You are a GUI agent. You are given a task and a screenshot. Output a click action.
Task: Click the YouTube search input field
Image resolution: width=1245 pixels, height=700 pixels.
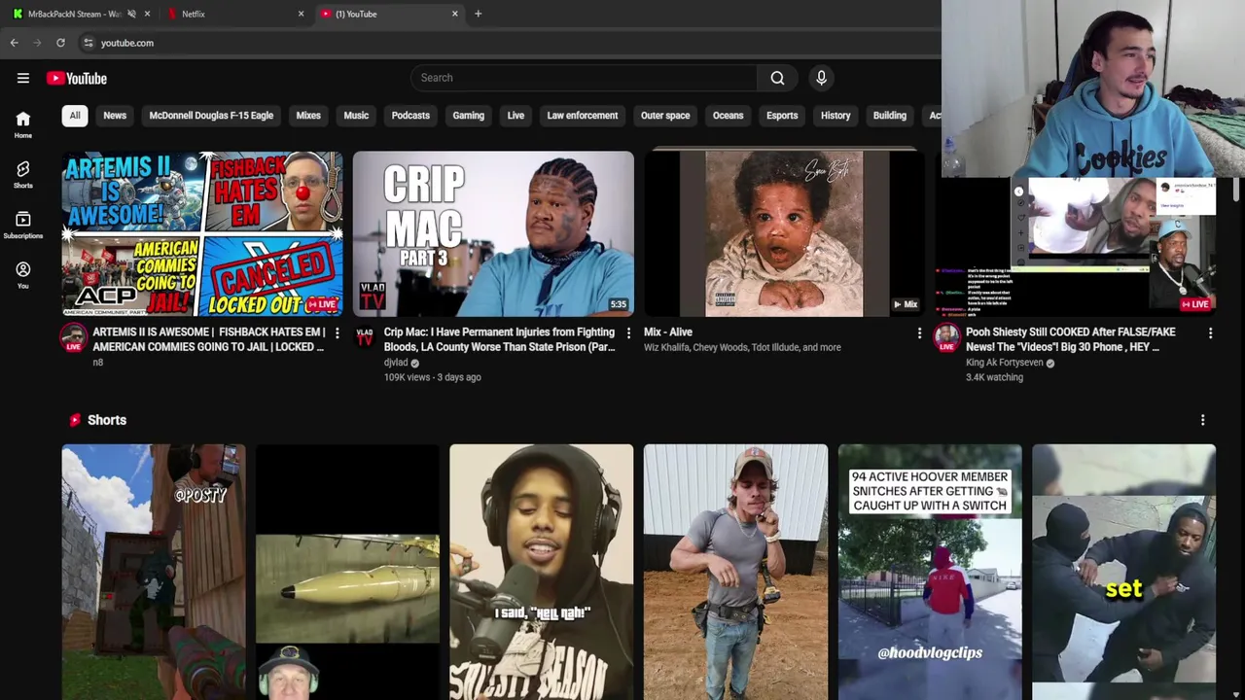point(584,78)
